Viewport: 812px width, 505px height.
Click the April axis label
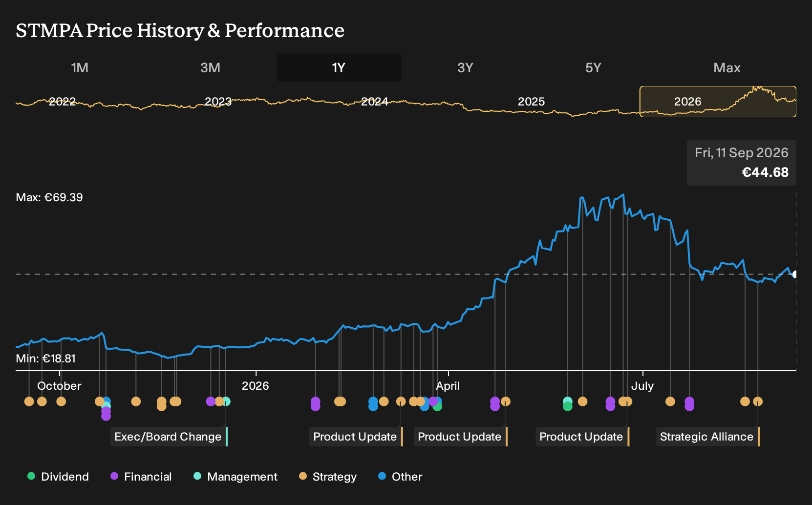(x=448, y=386)
